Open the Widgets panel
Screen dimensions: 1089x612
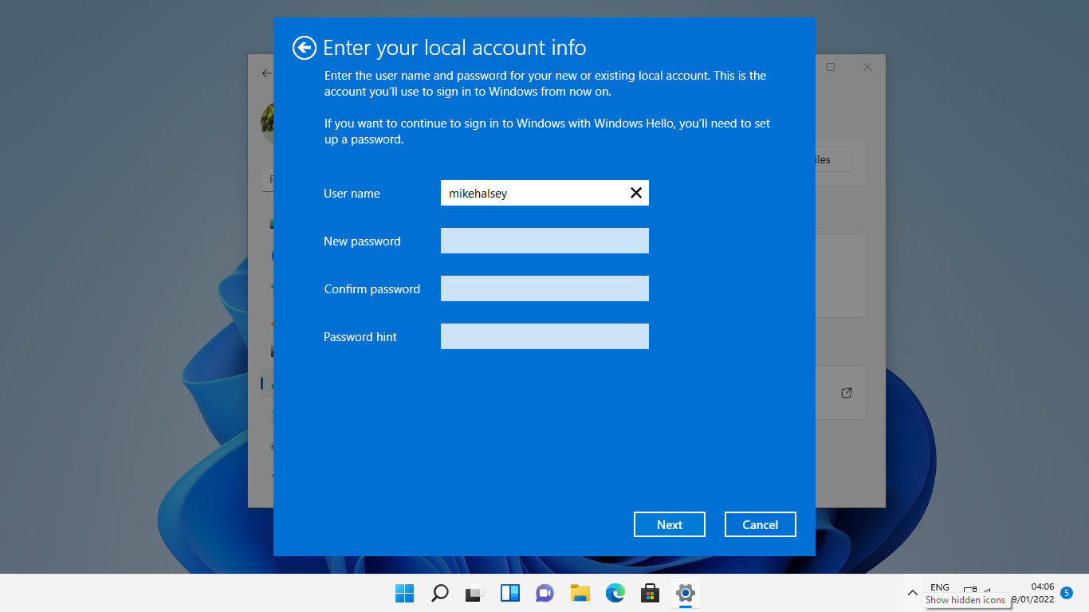(x=510, y=593)
